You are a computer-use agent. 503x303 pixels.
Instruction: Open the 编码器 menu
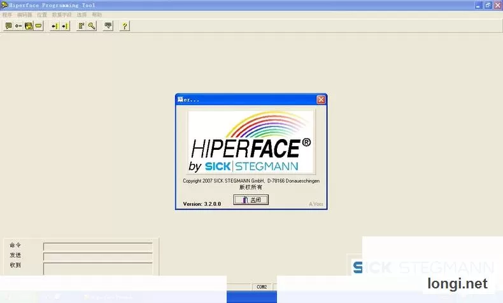25,15
